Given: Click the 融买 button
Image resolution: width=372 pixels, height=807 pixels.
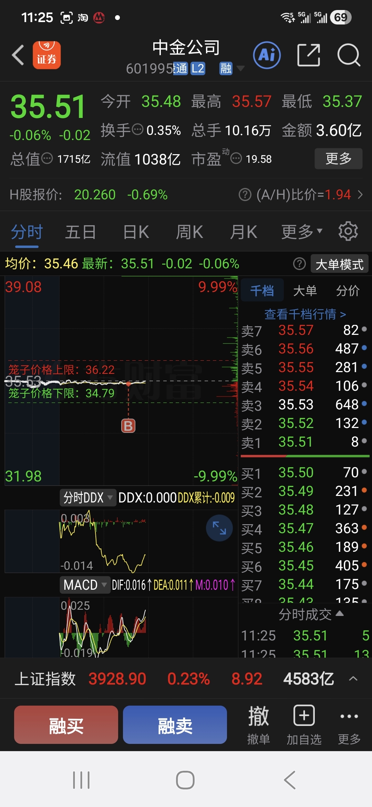Looking at the screenshot, I should (66, 725).
